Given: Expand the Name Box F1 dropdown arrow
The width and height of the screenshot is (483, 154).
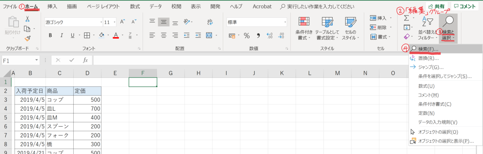Looking at the screenshot, I should 37,60.
